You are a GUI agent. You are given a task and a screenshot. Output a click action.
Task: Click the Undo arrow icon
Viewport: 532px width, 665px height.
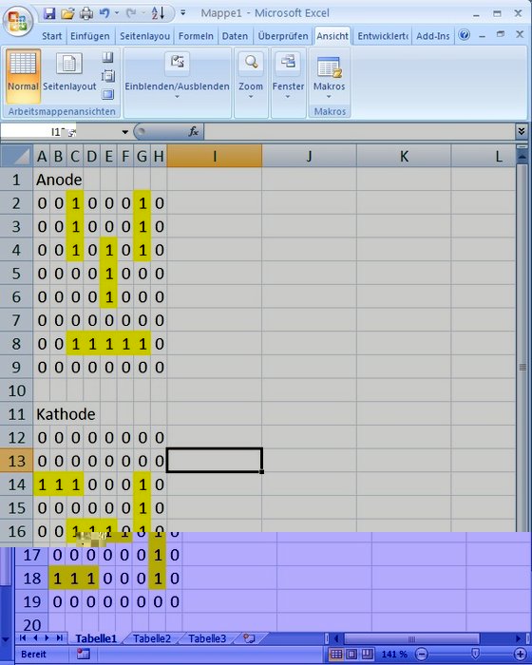click(x=104, y=13)
